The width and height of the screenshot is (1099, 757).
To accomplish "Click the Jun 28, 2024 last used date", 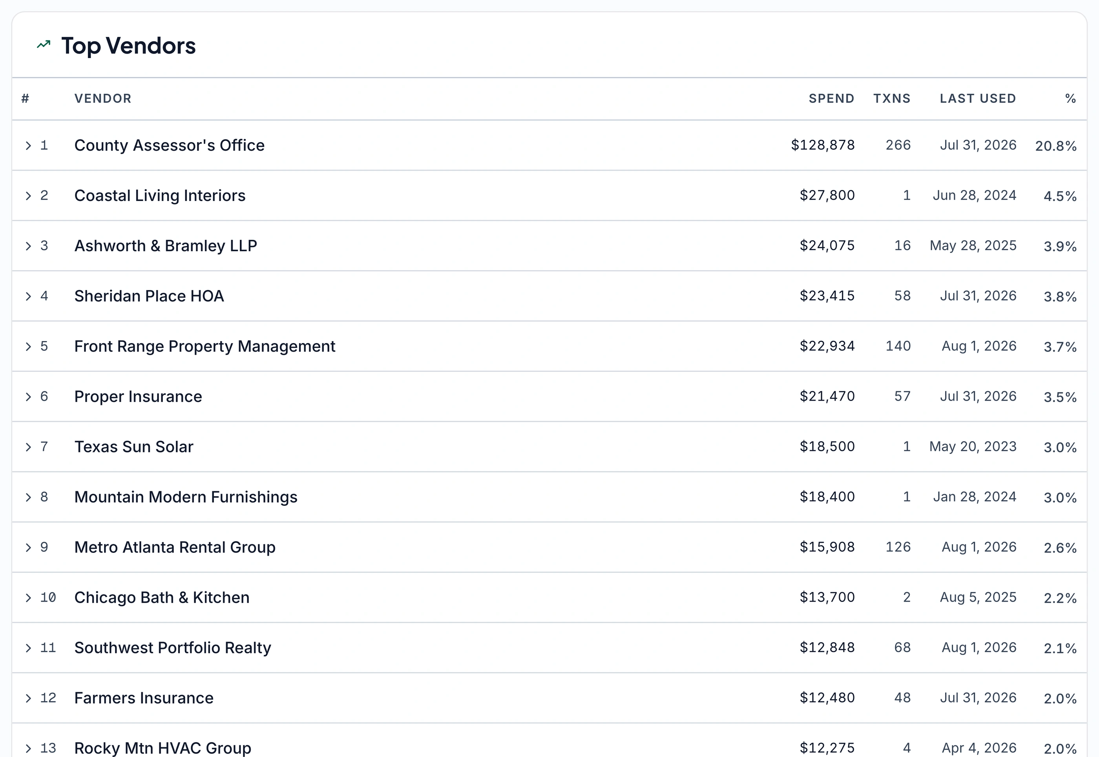I will click(x=975, y=195).
